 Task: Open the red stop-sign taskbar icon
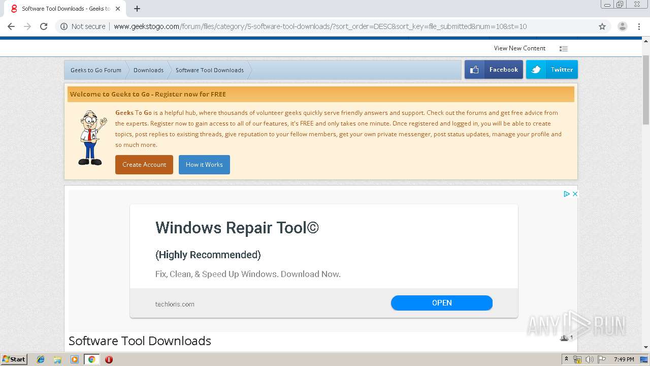click(109, 359)
